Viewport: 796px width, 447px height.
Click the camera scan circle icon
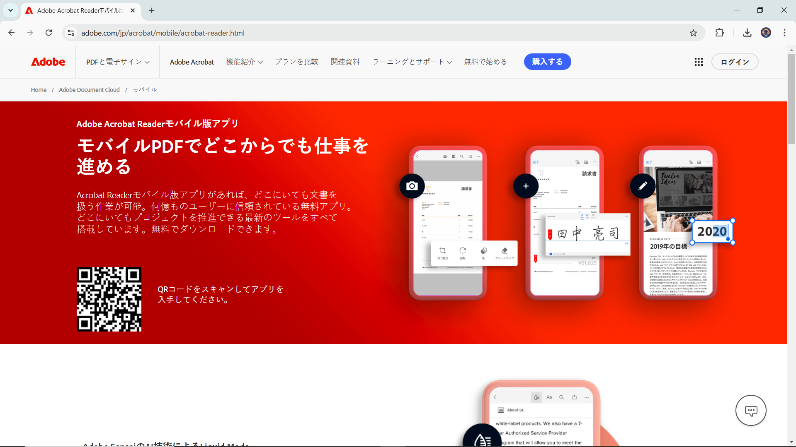coord(412,186)
